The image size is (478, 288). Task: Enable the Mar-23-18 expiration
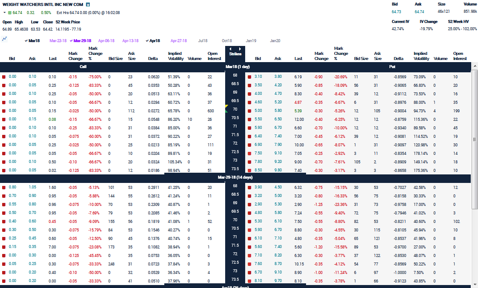pyautogui.click(x=58, y=41)
